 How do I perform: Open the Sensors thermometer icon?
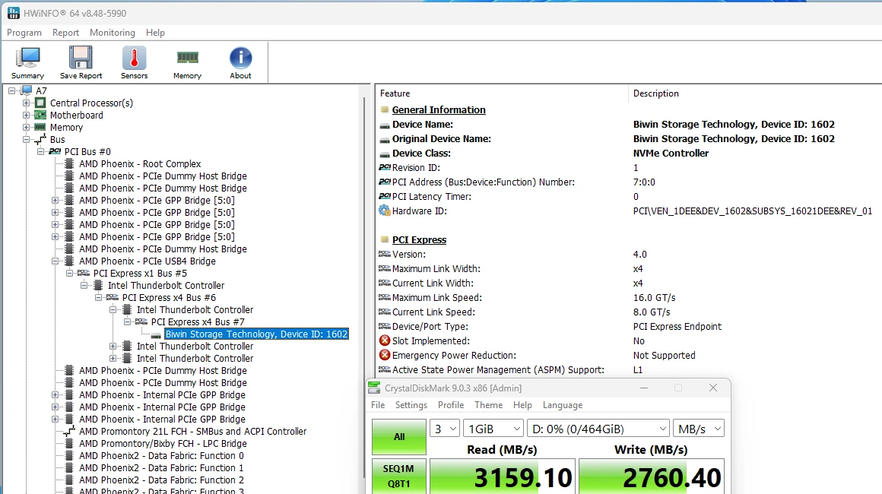134,57
